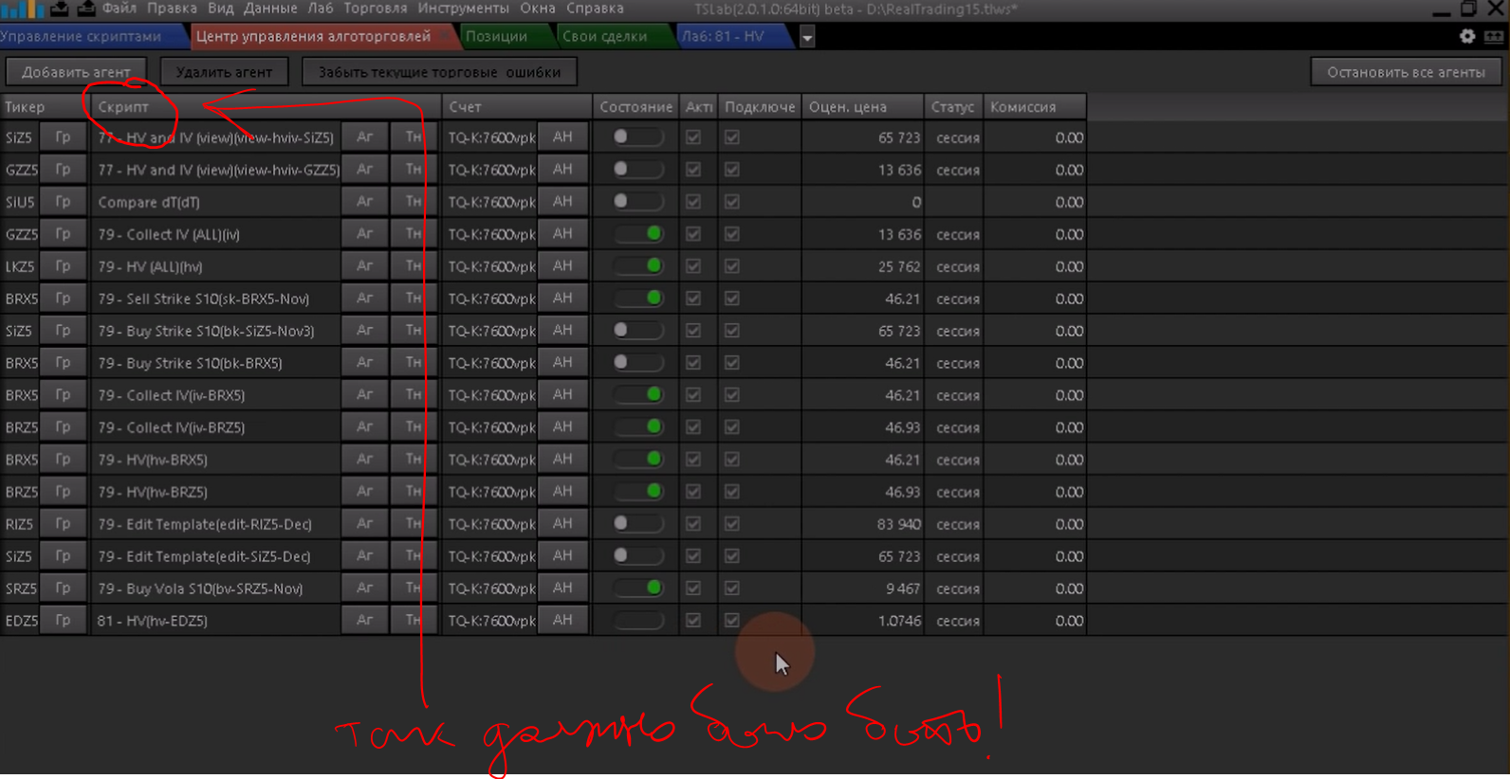Click the АН button for Edit Template(edit-RIZ5-Dec)
The image size is (1510, 779).
pos(562,524)
